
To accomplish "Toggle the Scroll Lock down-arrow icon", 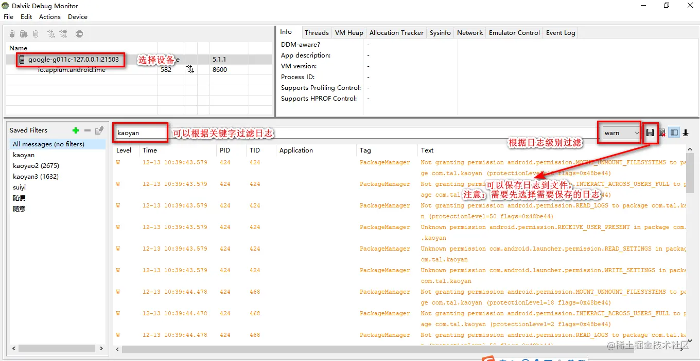I will (x=686, y=132).
